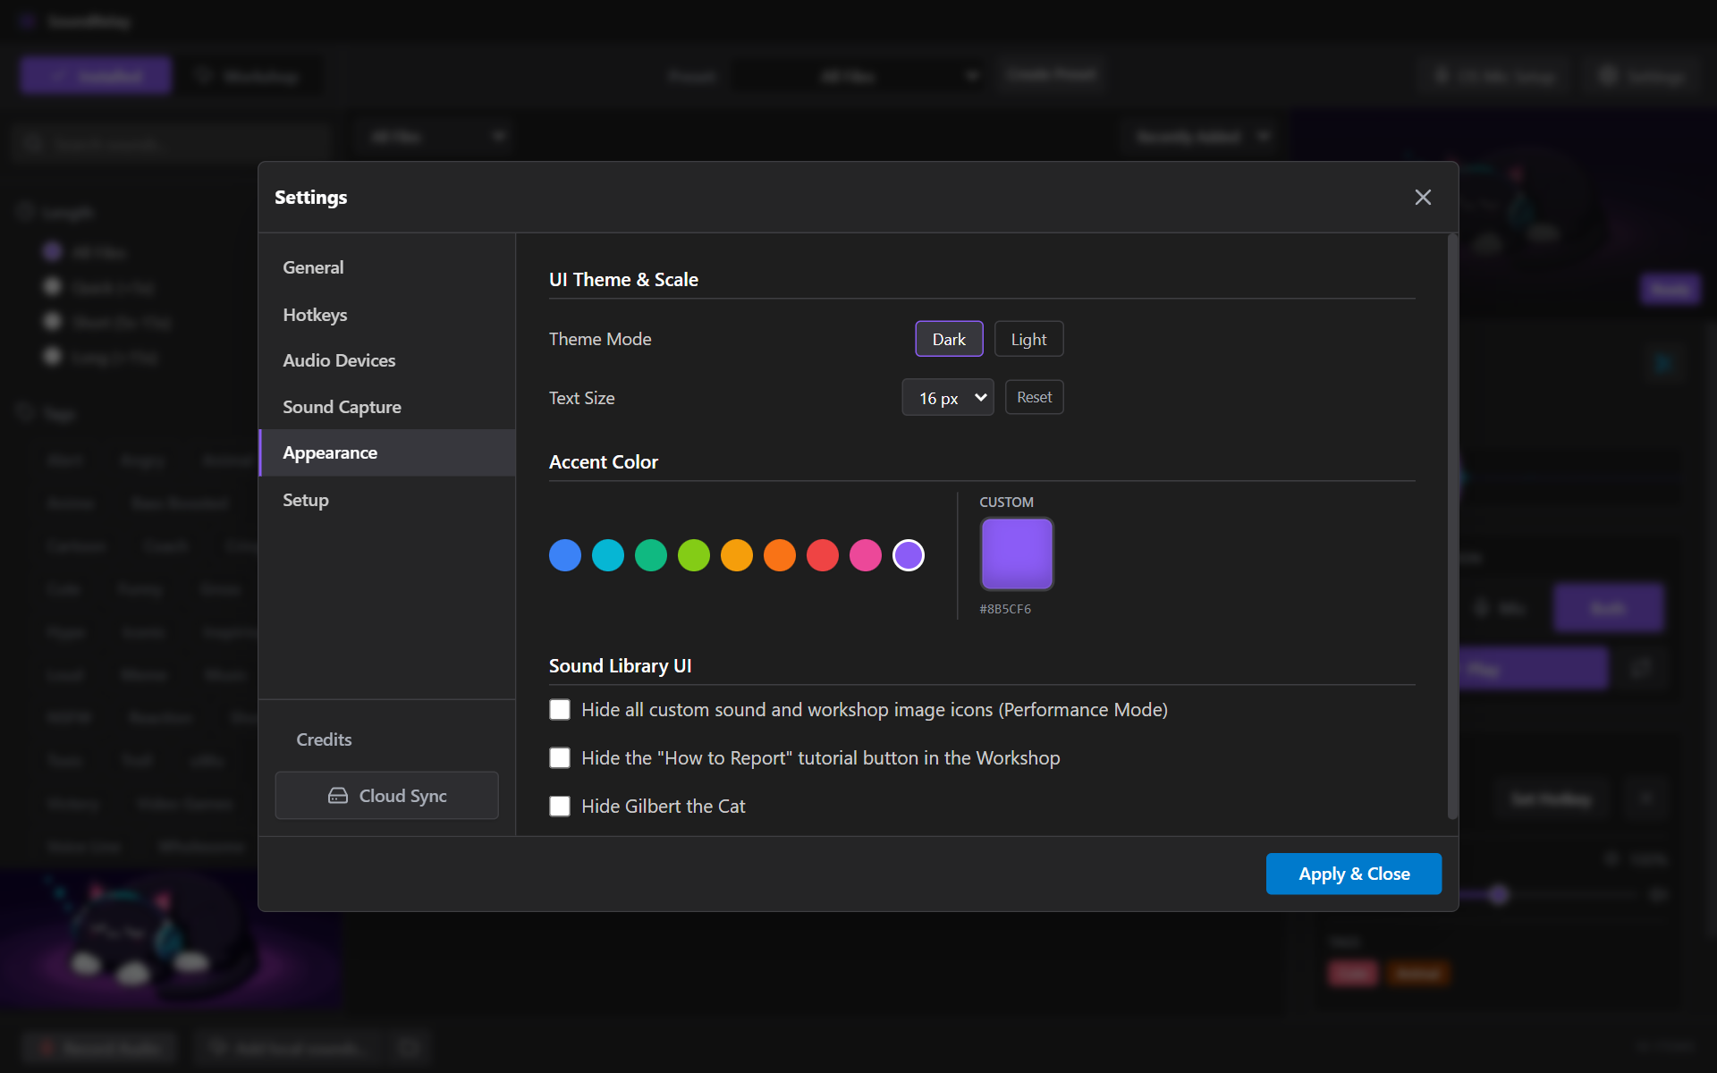Image resolution: width=1717 pixels, height=1073 pixels.
Task: Open the custom accent color picker
Action: click(x=1017, y=553)
